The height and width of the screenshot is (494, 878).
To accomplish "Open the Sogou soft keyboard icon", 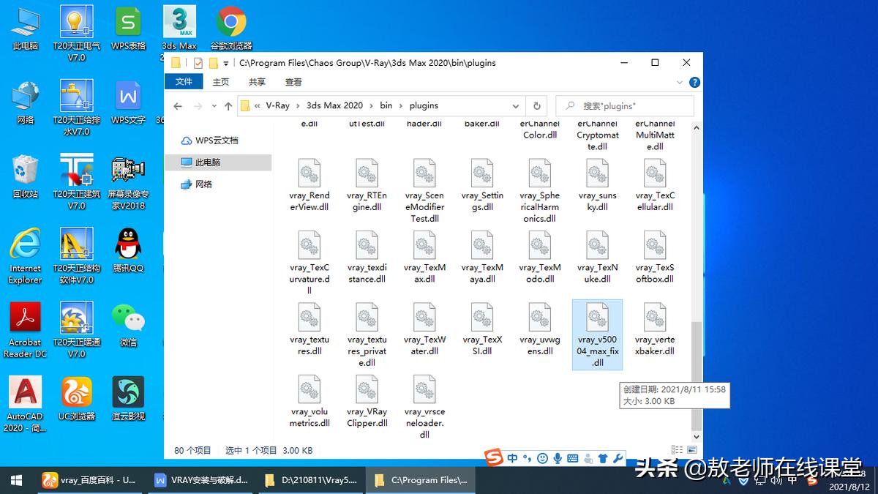I will pyautogui.click(x=572, y=458).
